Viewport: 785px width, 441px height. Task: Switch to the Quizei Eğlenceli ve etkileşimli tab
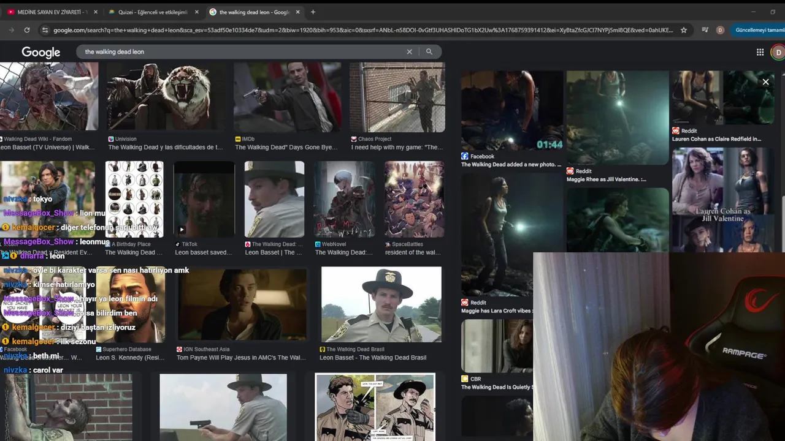(x=153, y=12)
